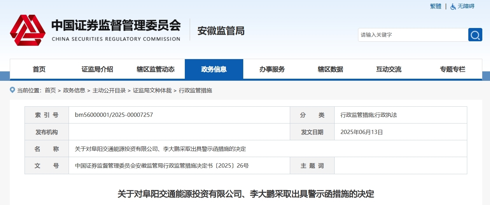The height and width of the screenshot is (205, 490).
Task: Click the date 2025年06月13日
Action: tap(362, 132)
